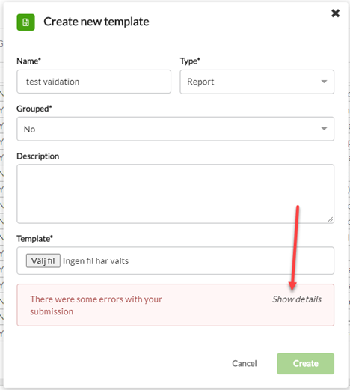The width and height of the screenshot is (350, 390).
Task: Click the Välj fil file chooser button
Action: [43, 260]
